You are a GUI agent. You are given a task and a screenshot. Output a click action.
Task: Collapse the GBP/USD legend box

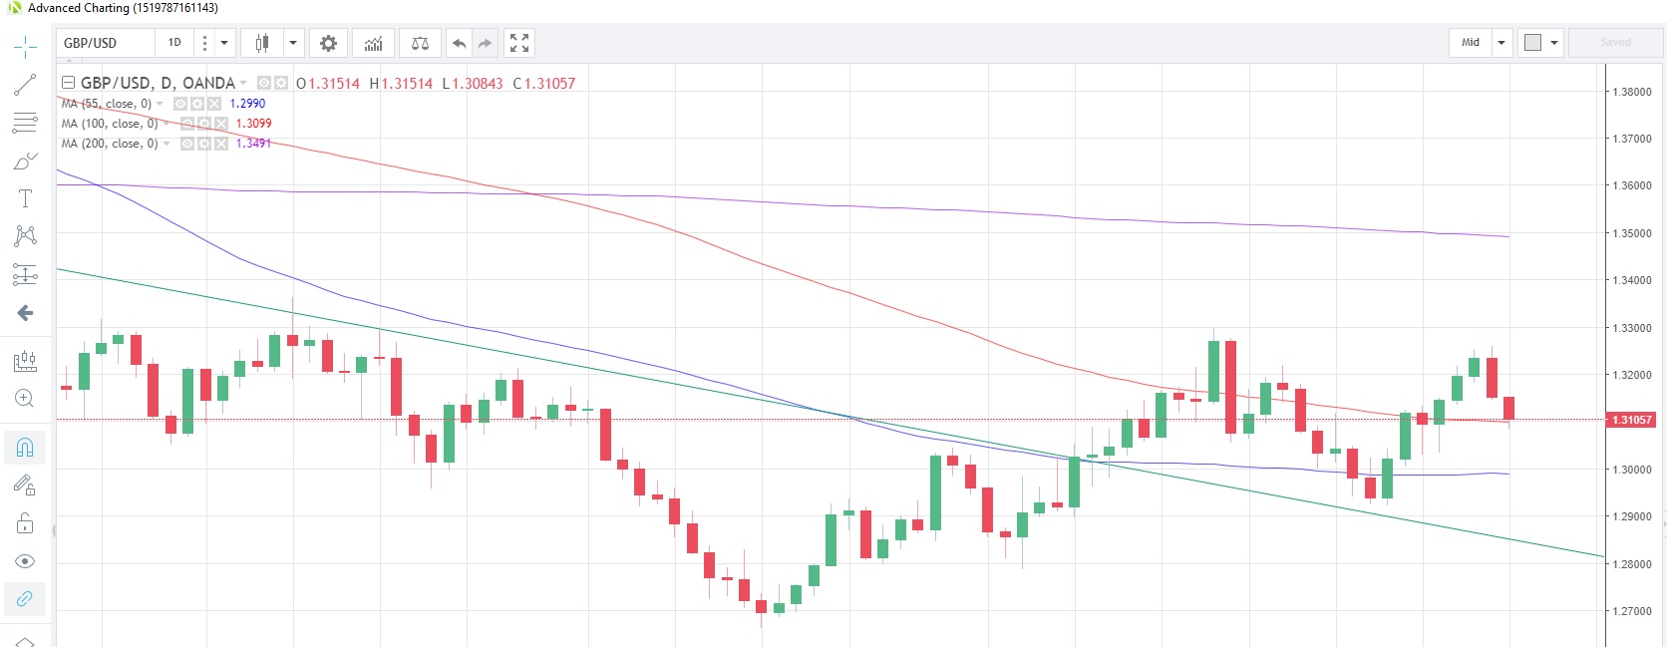point(68,83)
